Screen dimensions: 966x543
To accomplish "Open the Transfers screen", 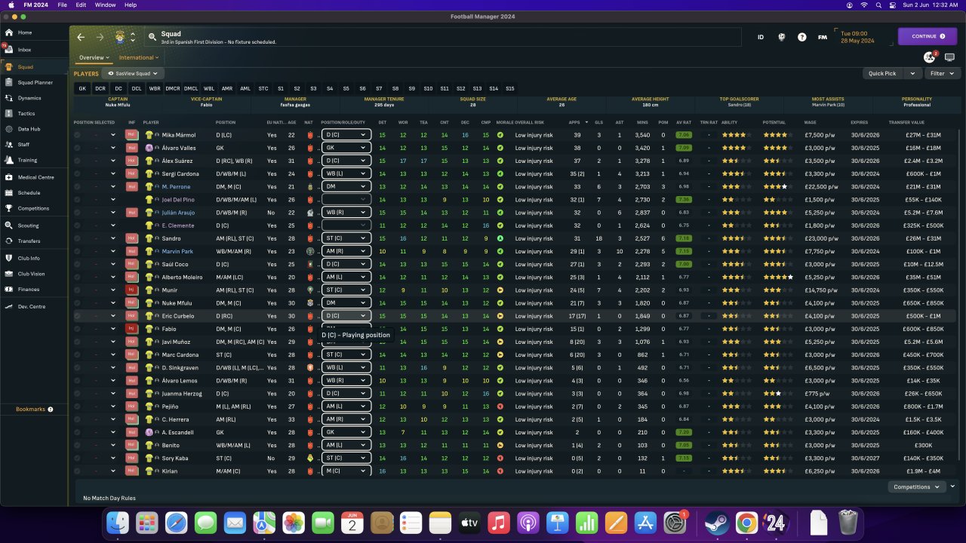I will coord(29,241).
